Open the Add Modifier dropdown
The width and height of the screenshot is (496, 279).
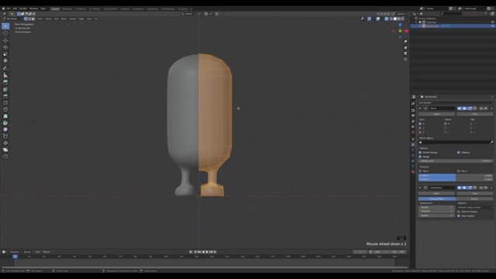(x=456, y=102)
